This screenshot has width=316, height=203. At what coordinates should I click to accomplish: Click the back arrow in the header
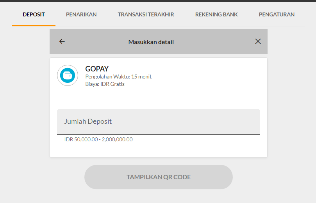click(62, 42)
